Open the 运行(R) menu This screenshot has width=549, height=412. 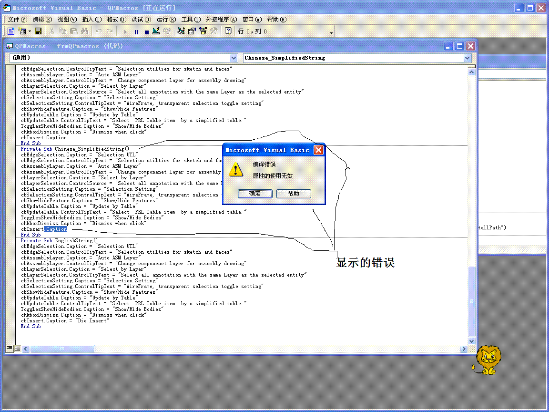pyautogui.click(x=166, y=20)
